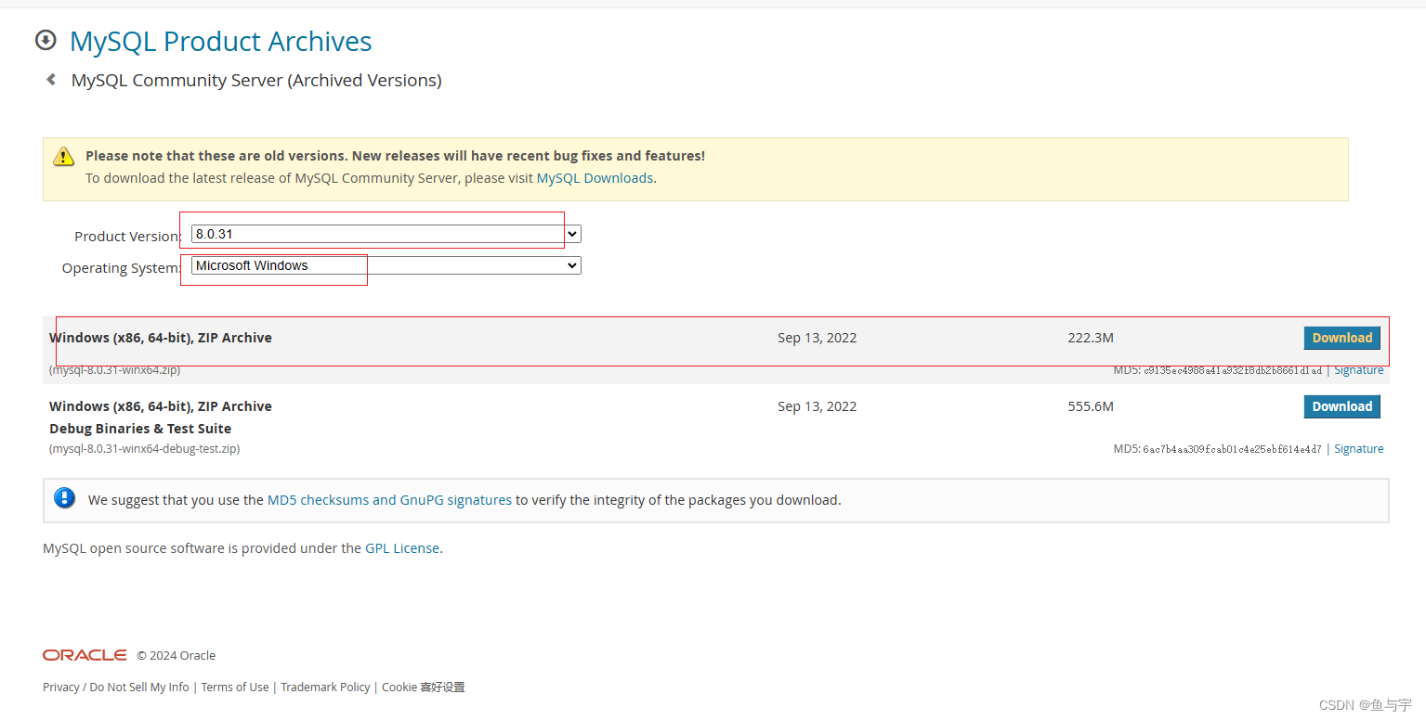Click the yellow warning triangle icon
This screenshot has width=1426, height=720.
(x=63, y=156)
